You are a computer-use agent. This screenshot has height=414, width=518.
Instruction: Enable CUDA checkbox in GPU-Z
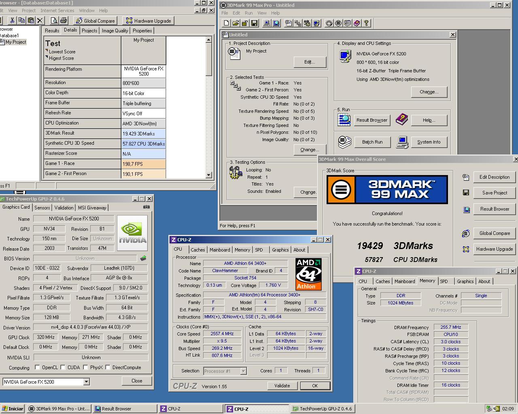coord(63,368)
